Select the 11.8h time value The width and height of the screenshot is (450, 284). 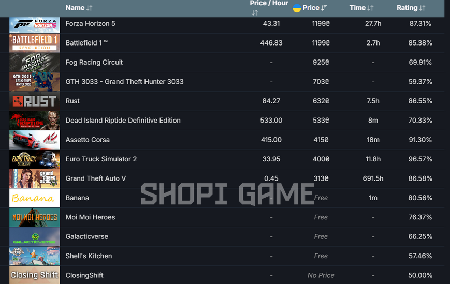(373, 159)
